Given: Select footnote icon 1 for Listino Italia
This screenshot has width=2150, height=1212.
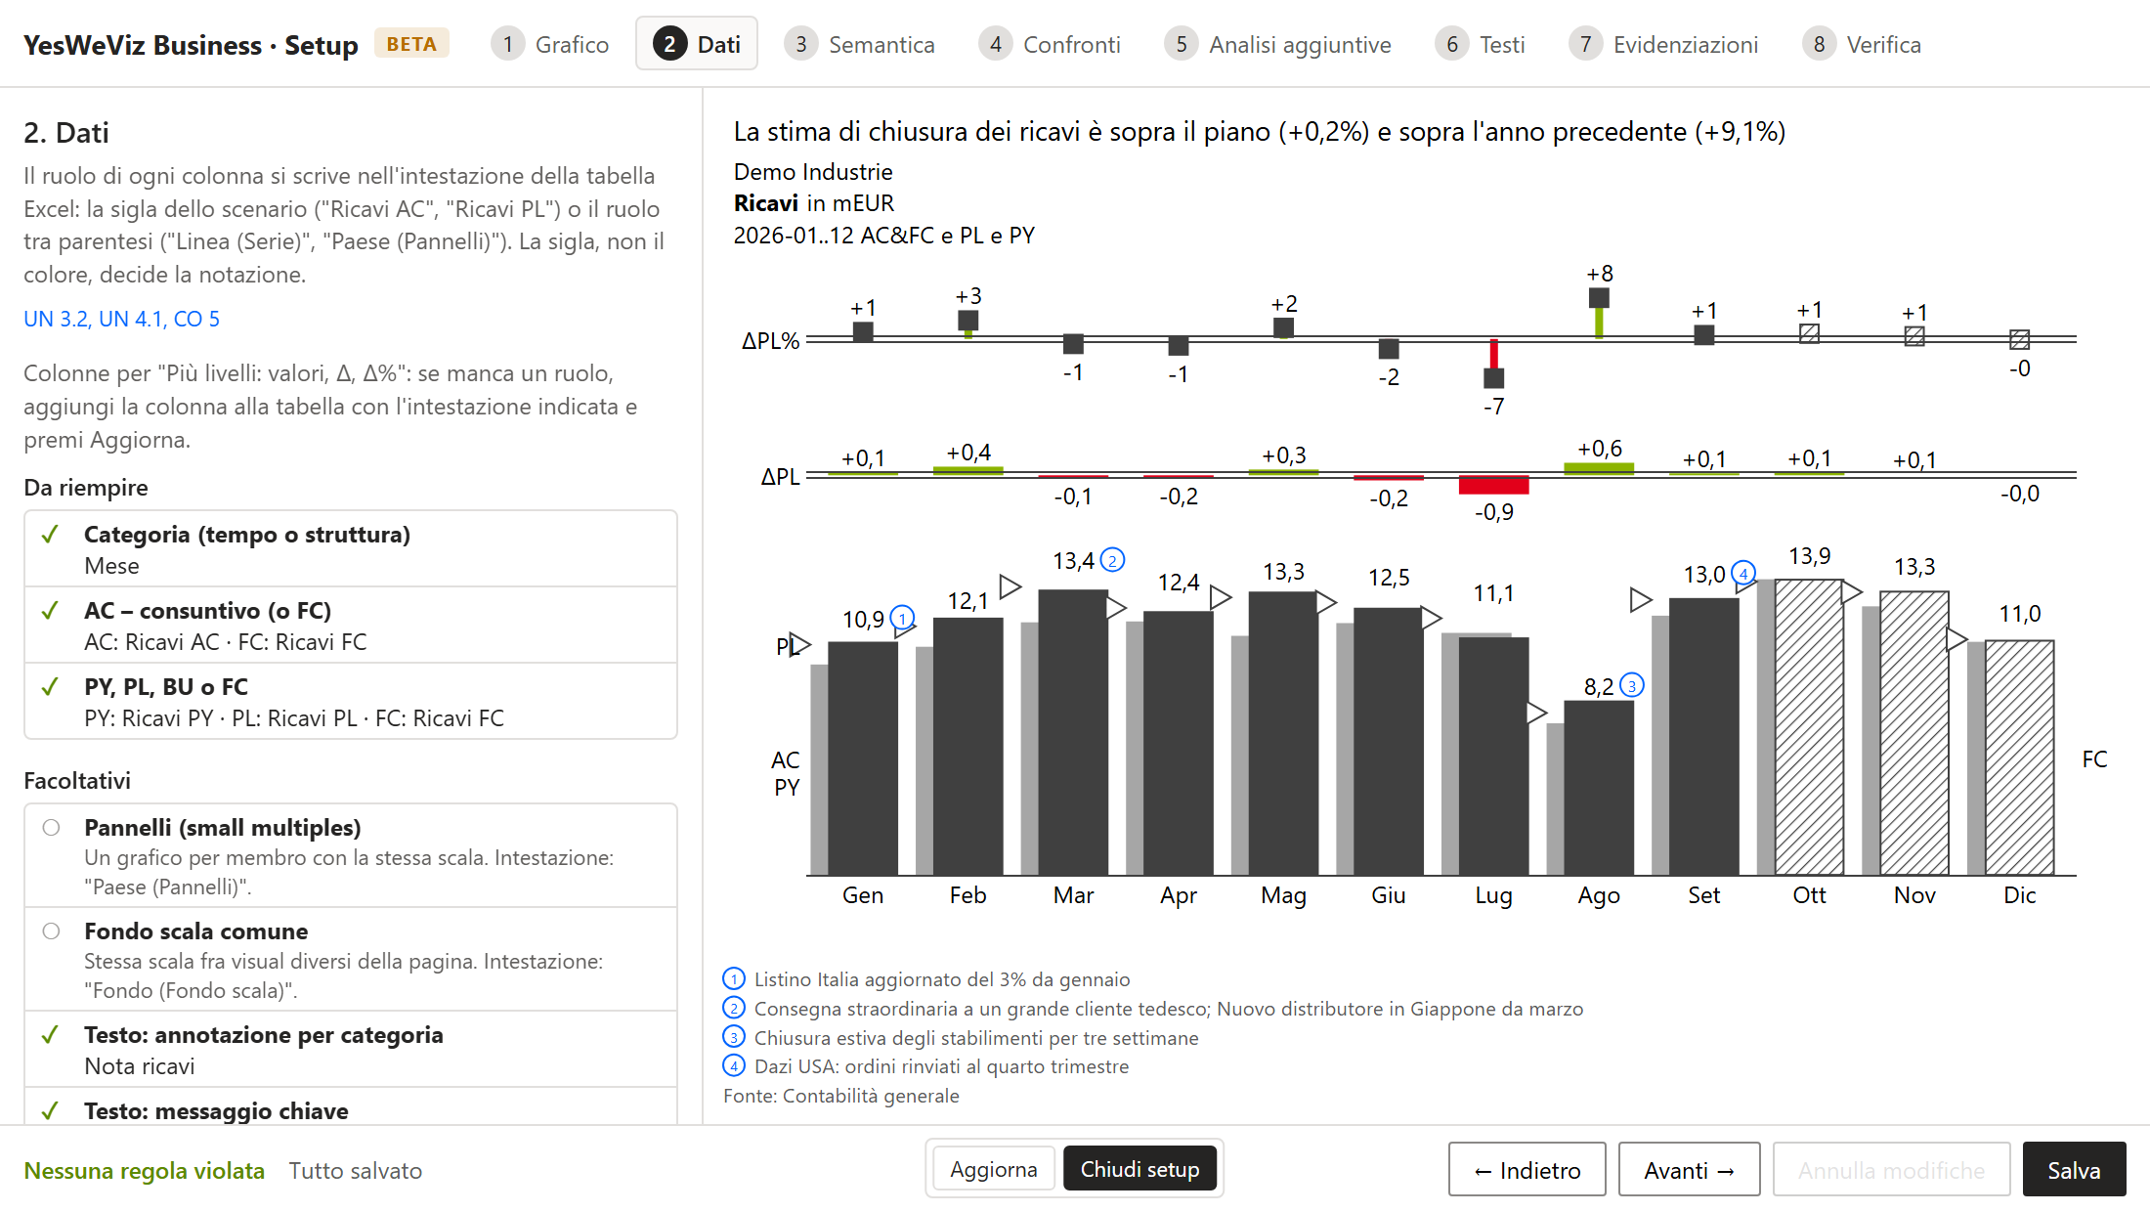Looking at the screenshot, I should 734,978.
